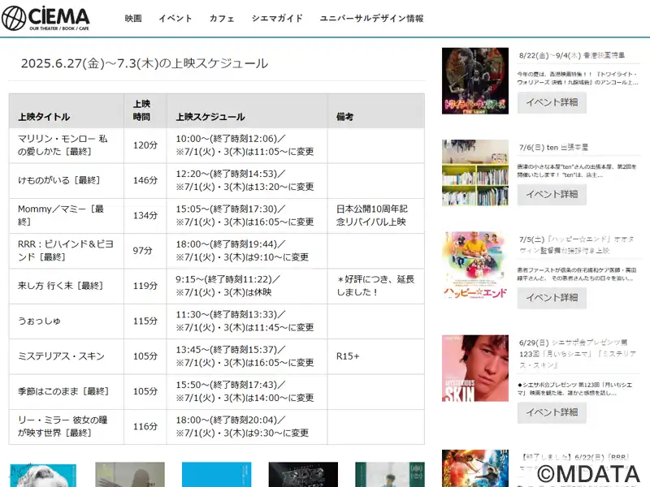This screenshot has width=650, height=487.
Task: Open the 8/22(金)~9/4(木) 香港映画特集 title
Action: [x=572, y=55]
